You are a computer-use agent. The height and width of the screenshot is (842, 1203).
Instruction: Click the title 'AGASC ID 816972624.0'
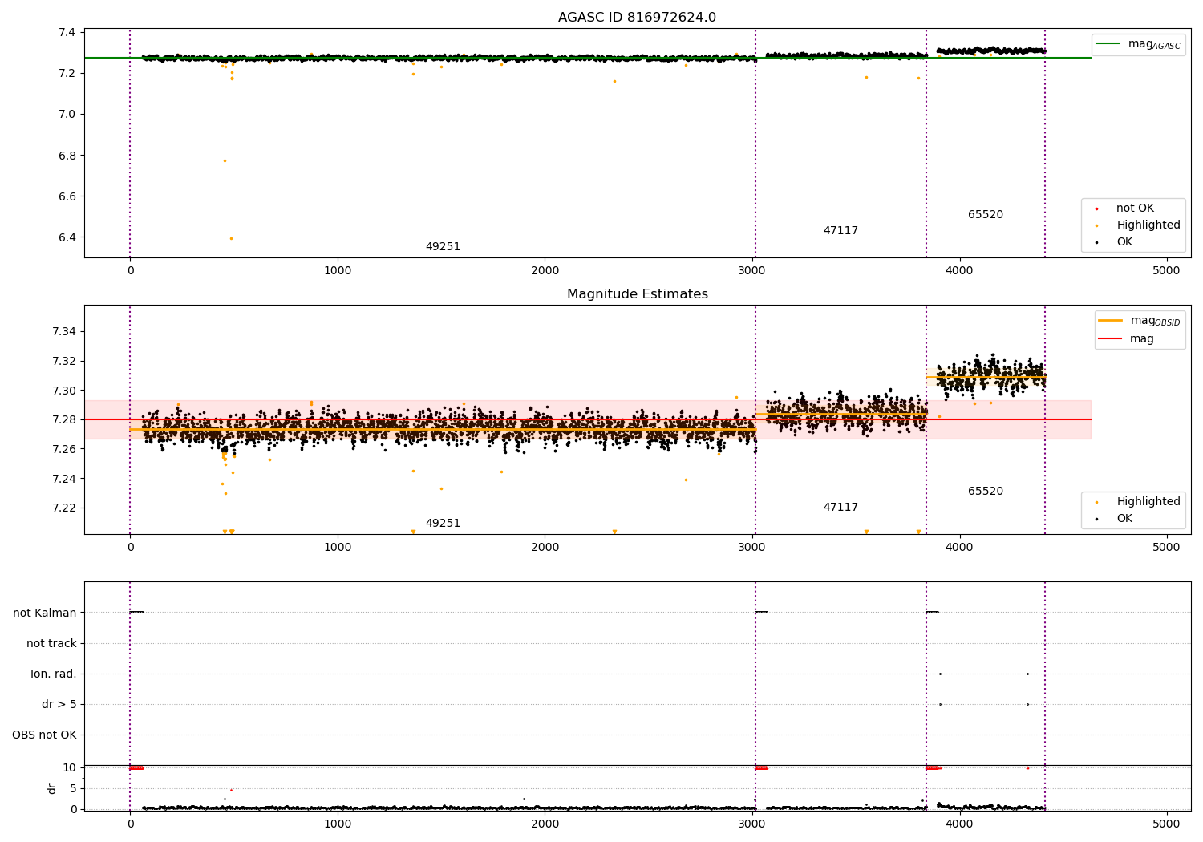pos(637,18)
